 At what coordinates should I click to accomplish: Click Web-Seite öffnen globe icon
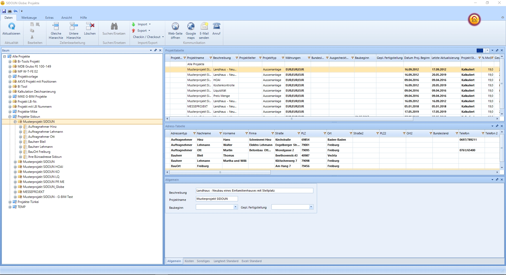point(175,26)
